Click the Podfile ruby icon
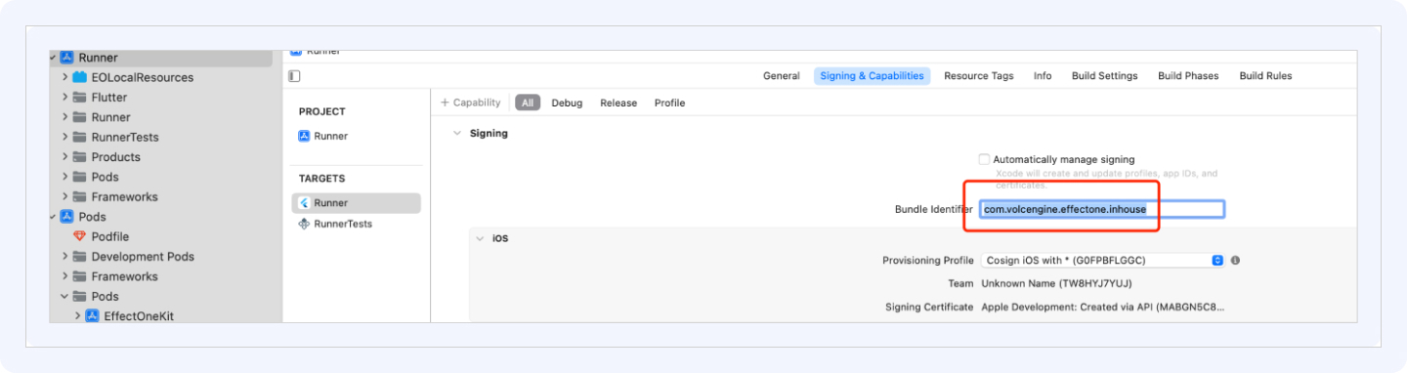 80,236
